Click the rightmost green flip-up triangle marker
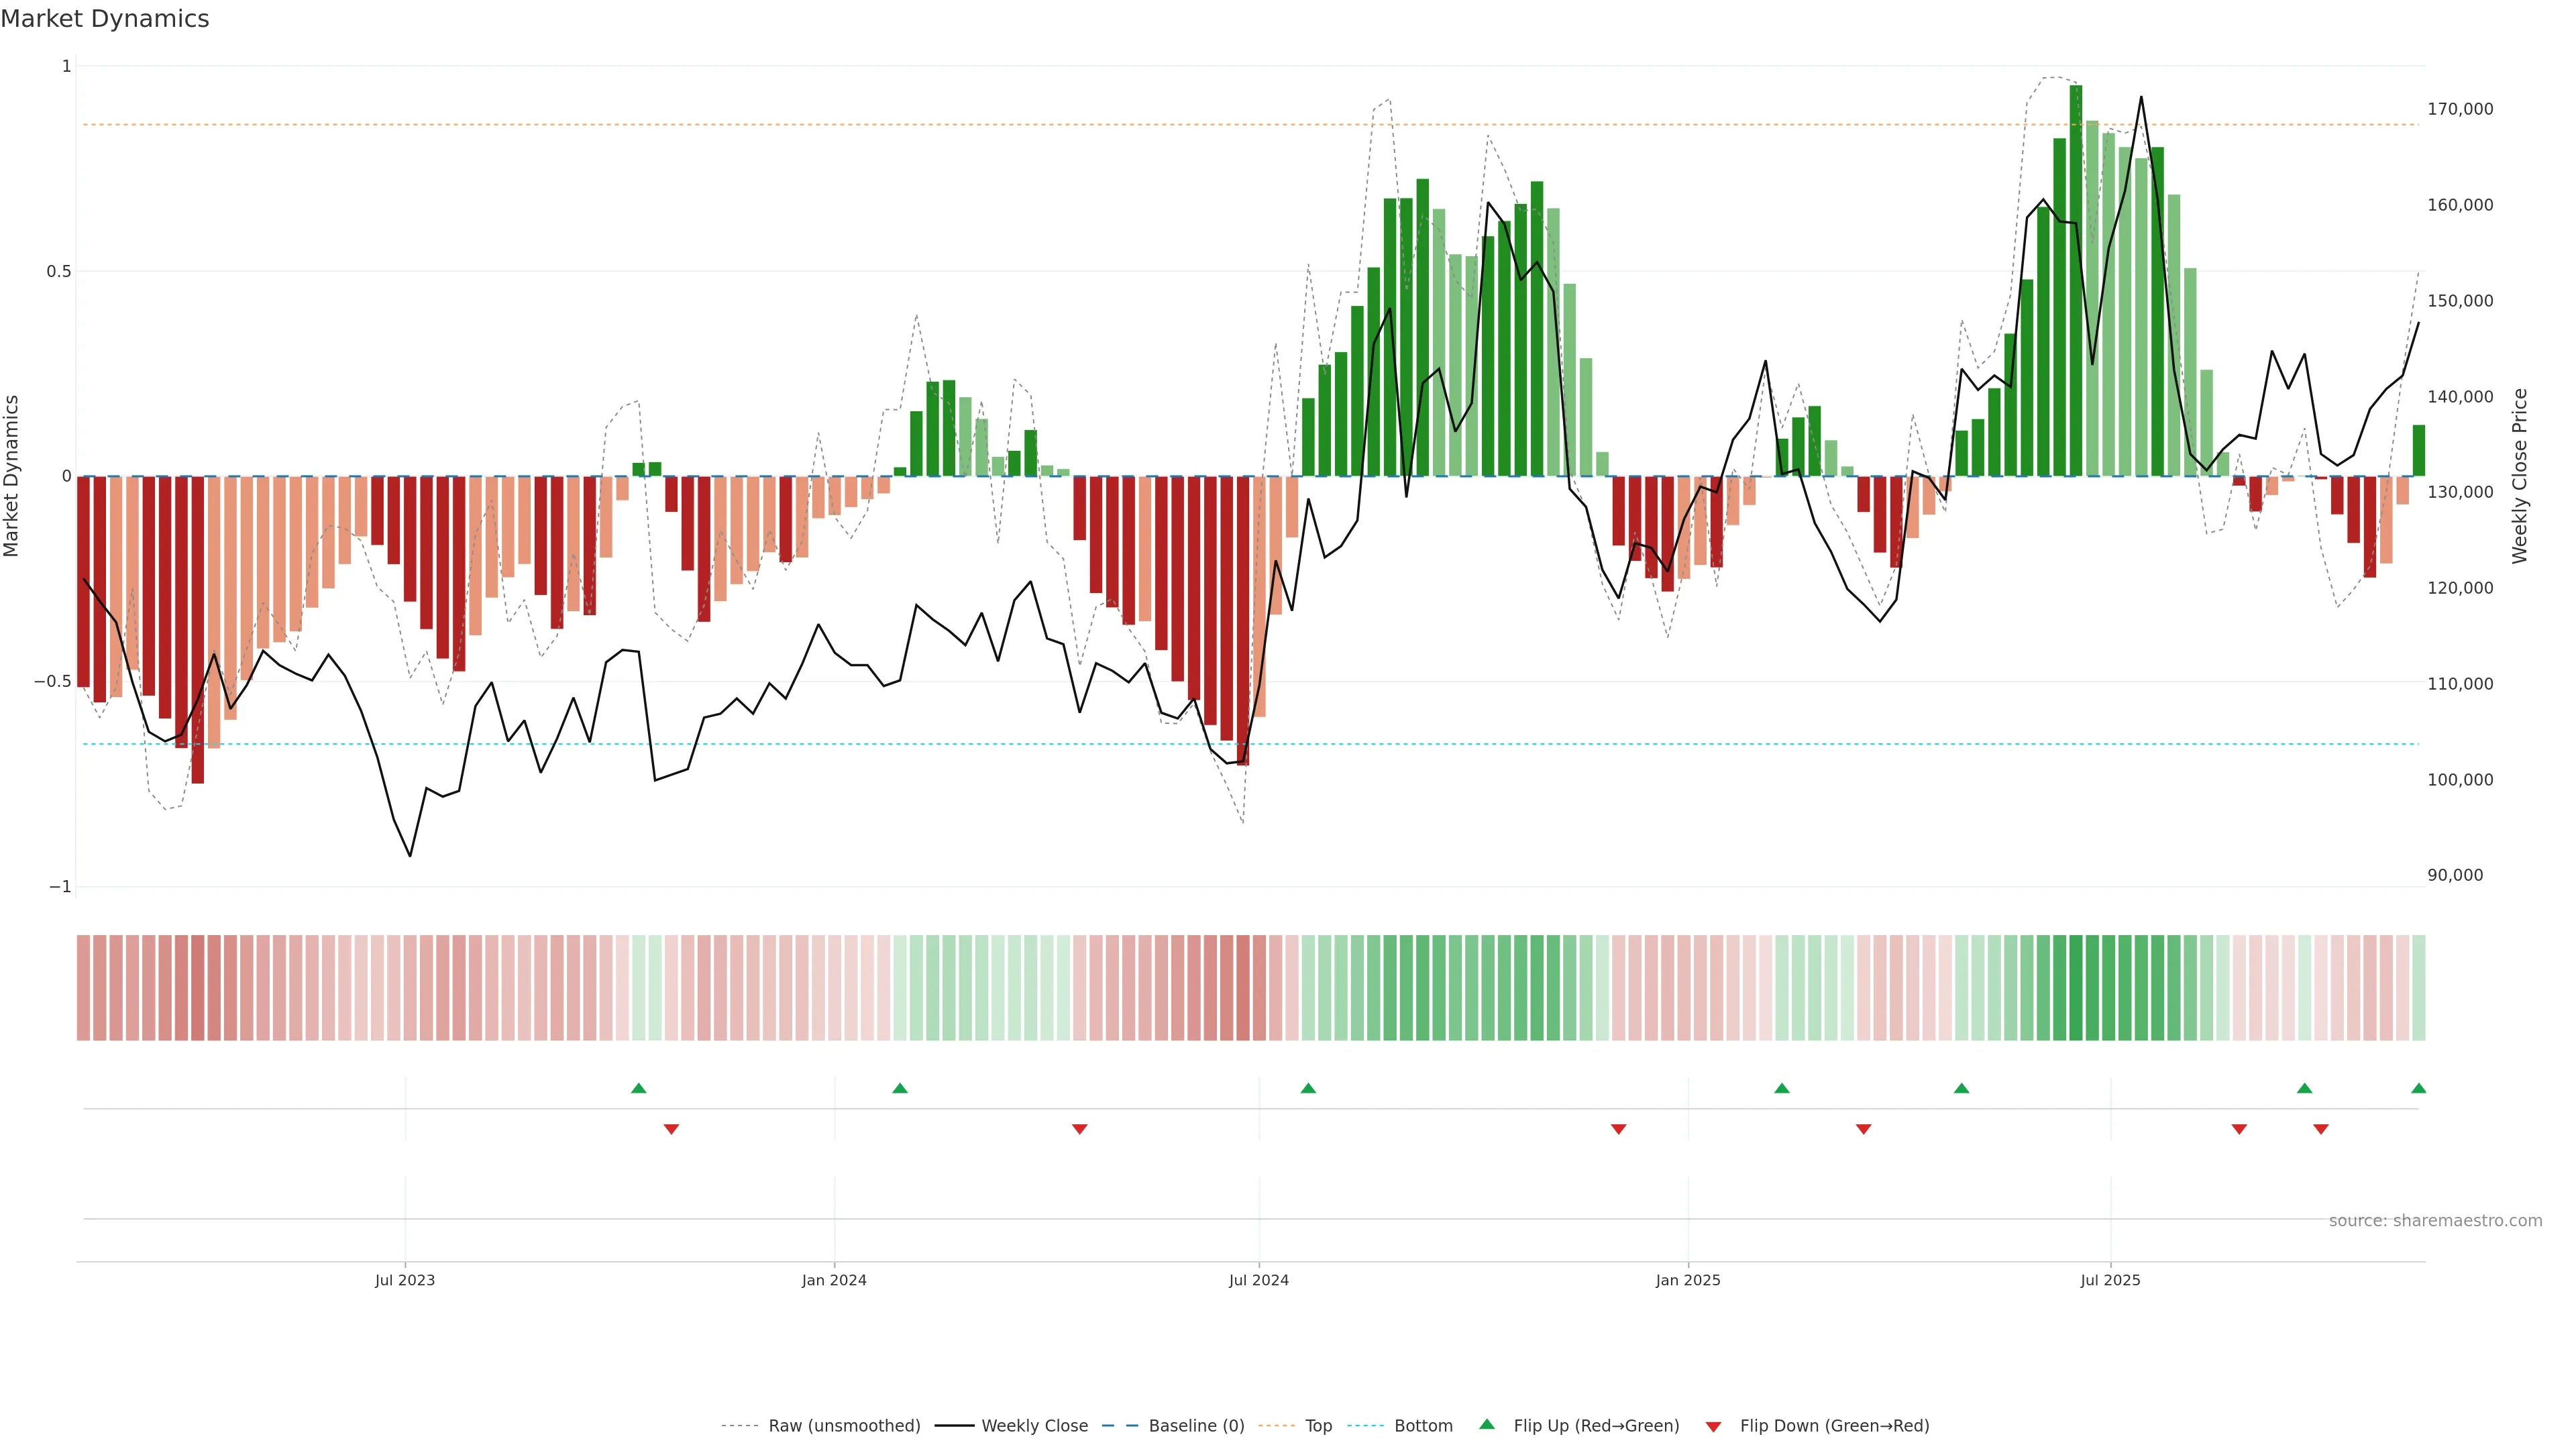 point(2418,1088)
